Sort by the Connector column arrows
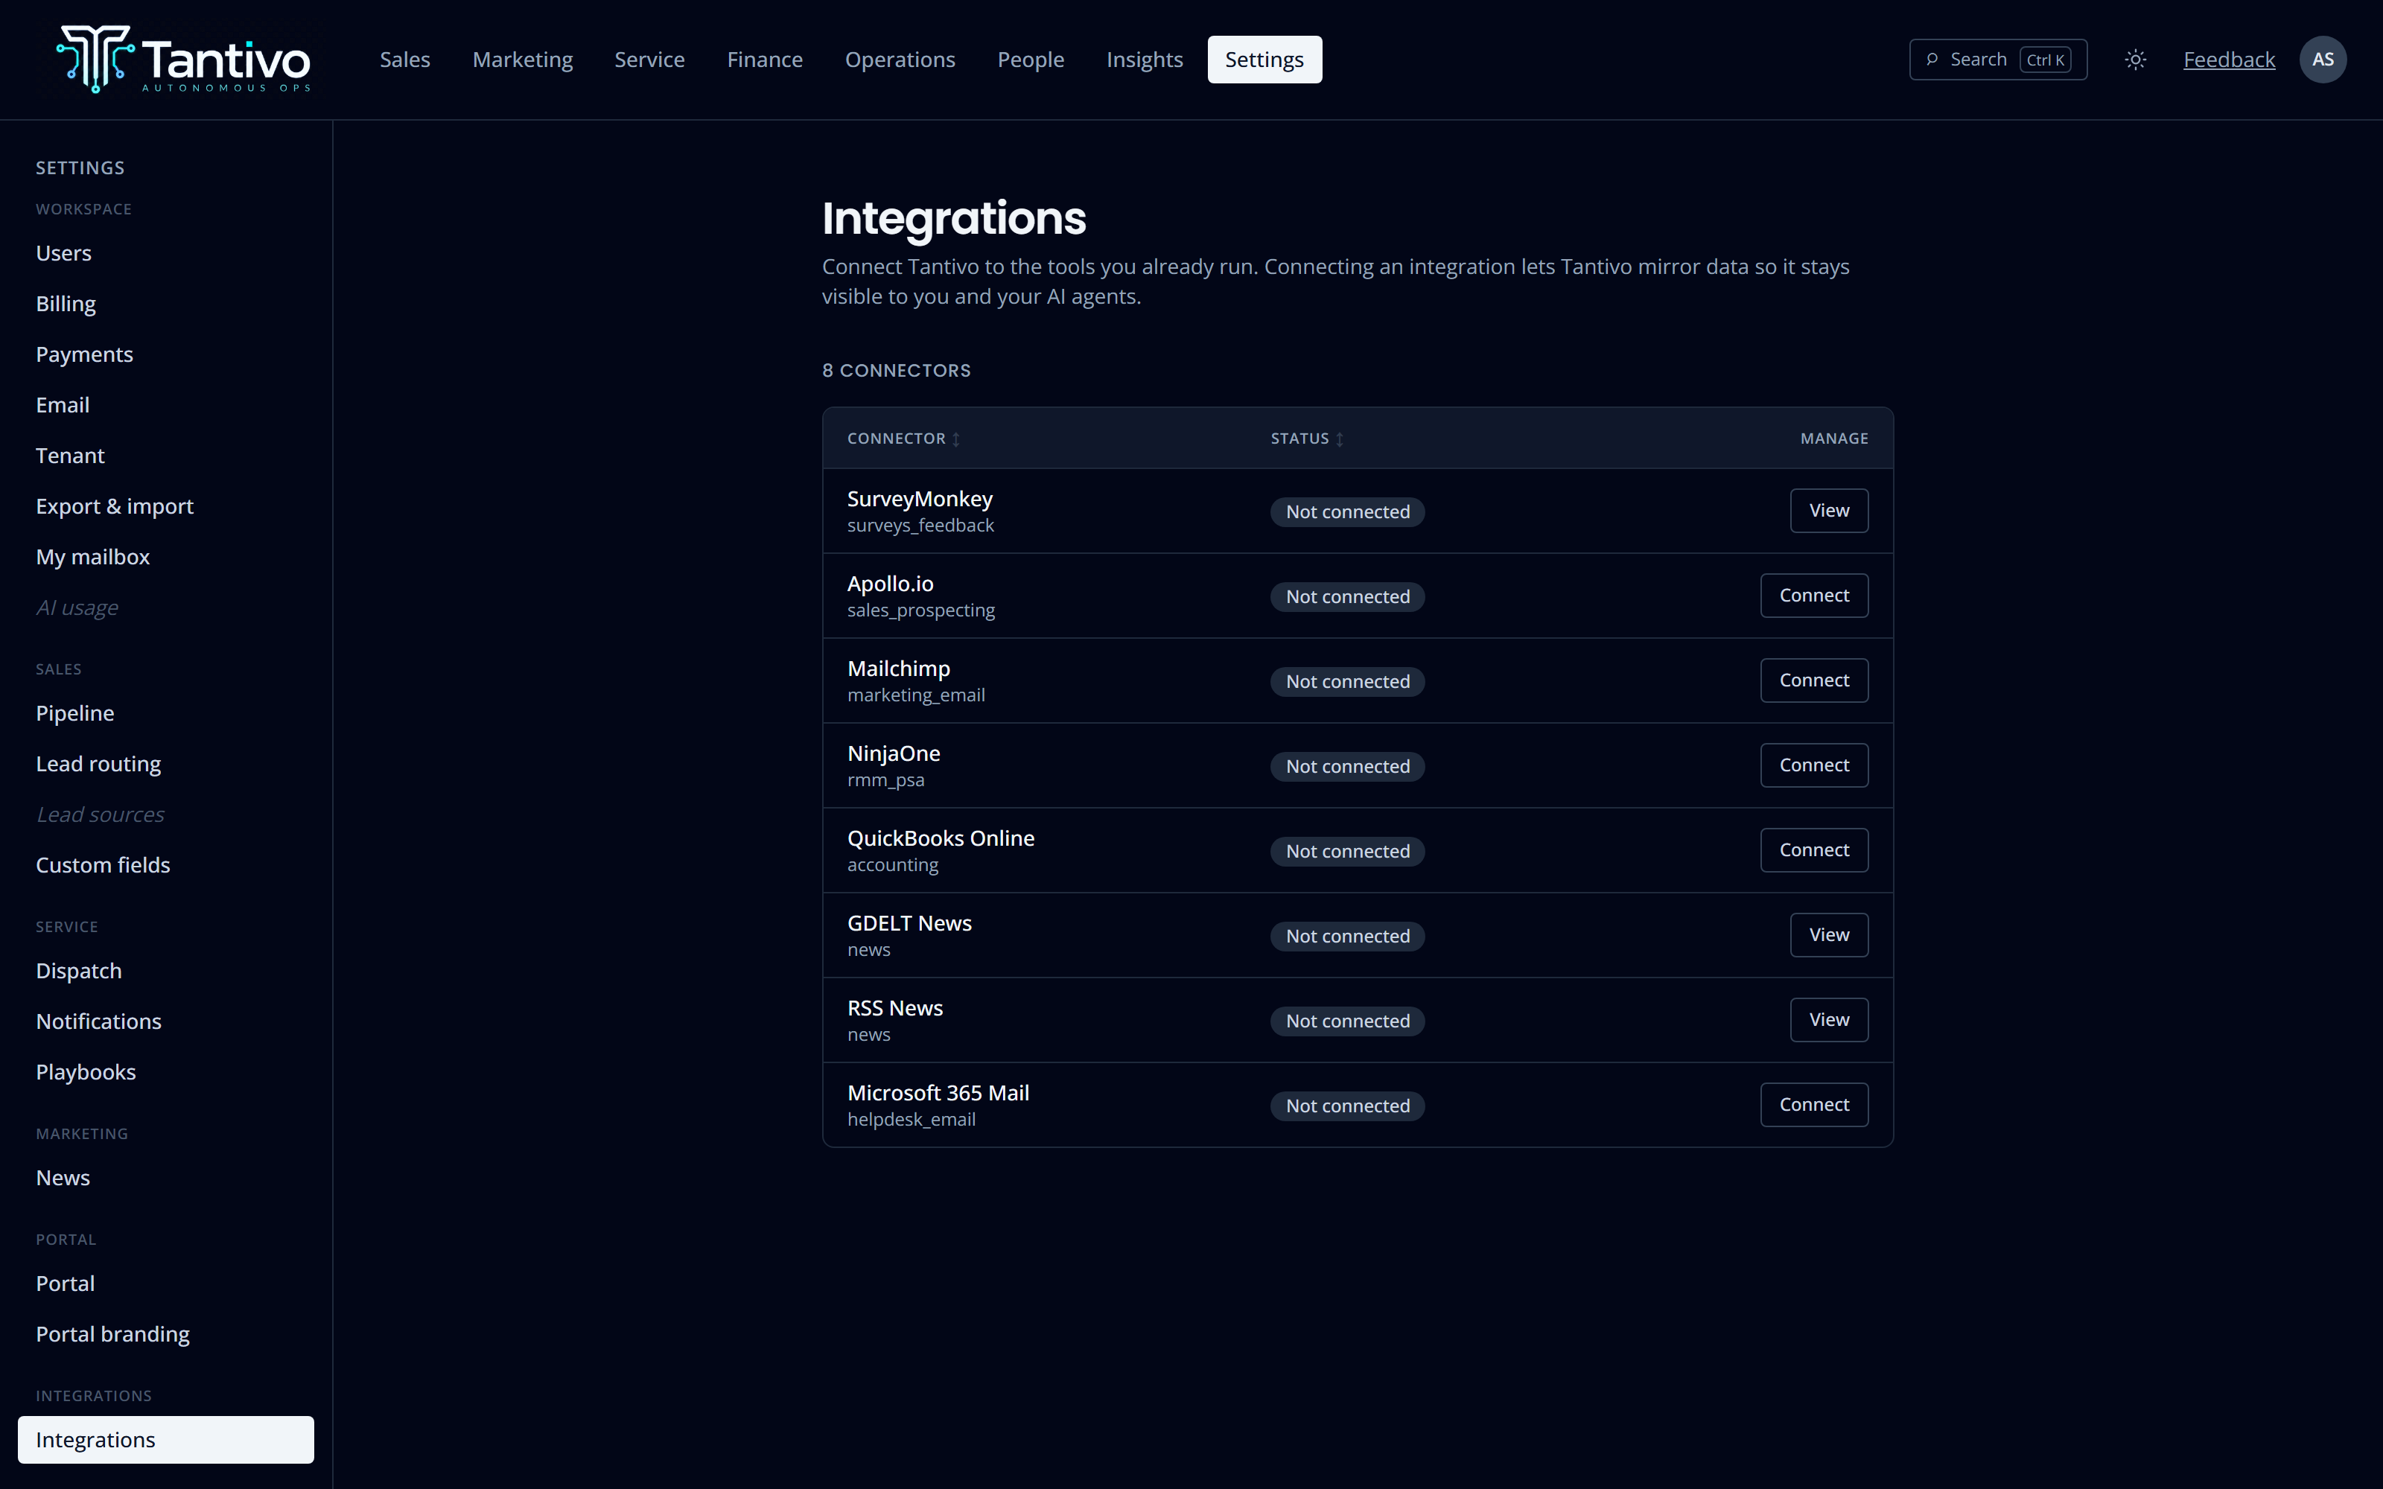This screenshot has height=1489, width=2383. coord(955,439)
